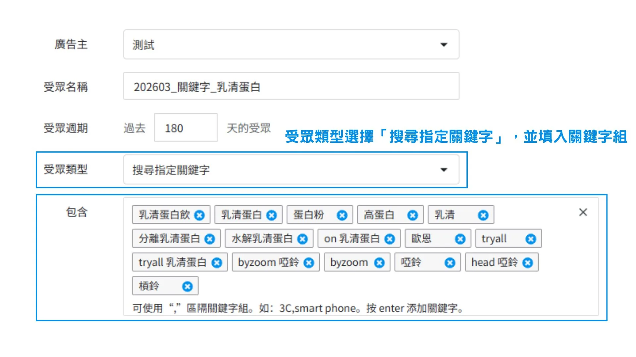
Task: Click the 180 days audience period field
Action: (185, 128)
